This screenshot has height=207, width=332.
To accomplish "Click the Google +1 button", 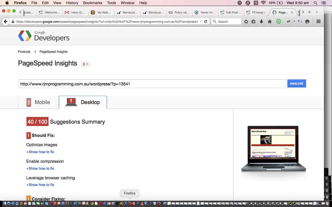I will tap(85, 64).
